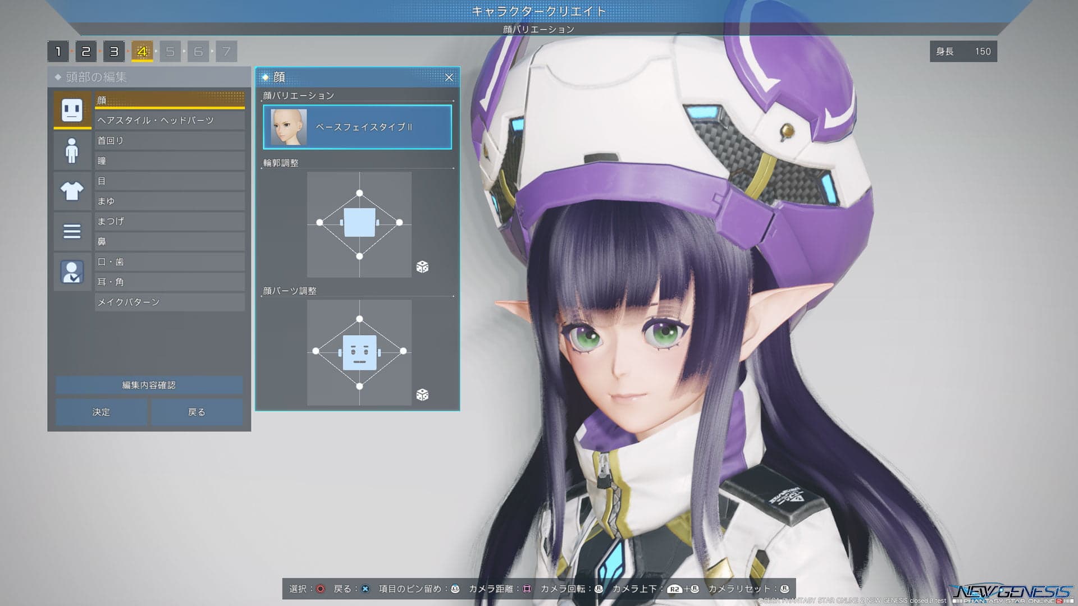Go to step 6 tab
The image size is (1078, 606).
(198, 52)
